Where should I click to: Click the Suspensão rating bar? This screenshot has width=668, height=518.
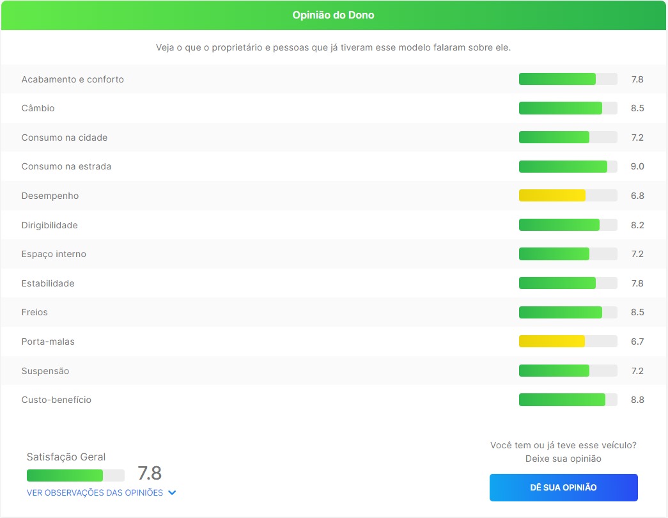pyautogui.click(x=568, y=370)
